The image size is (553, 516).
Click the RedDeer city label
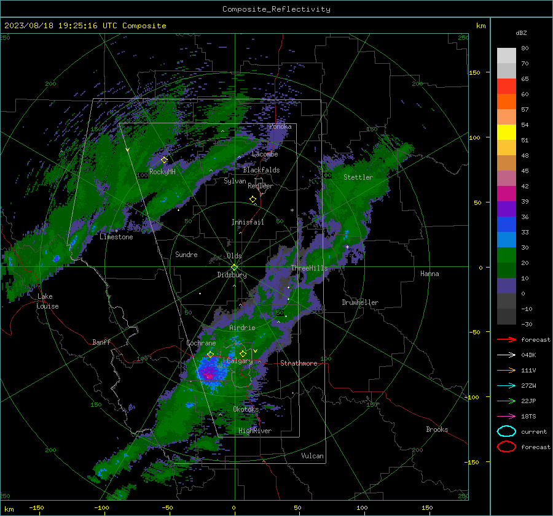point(261,186)
